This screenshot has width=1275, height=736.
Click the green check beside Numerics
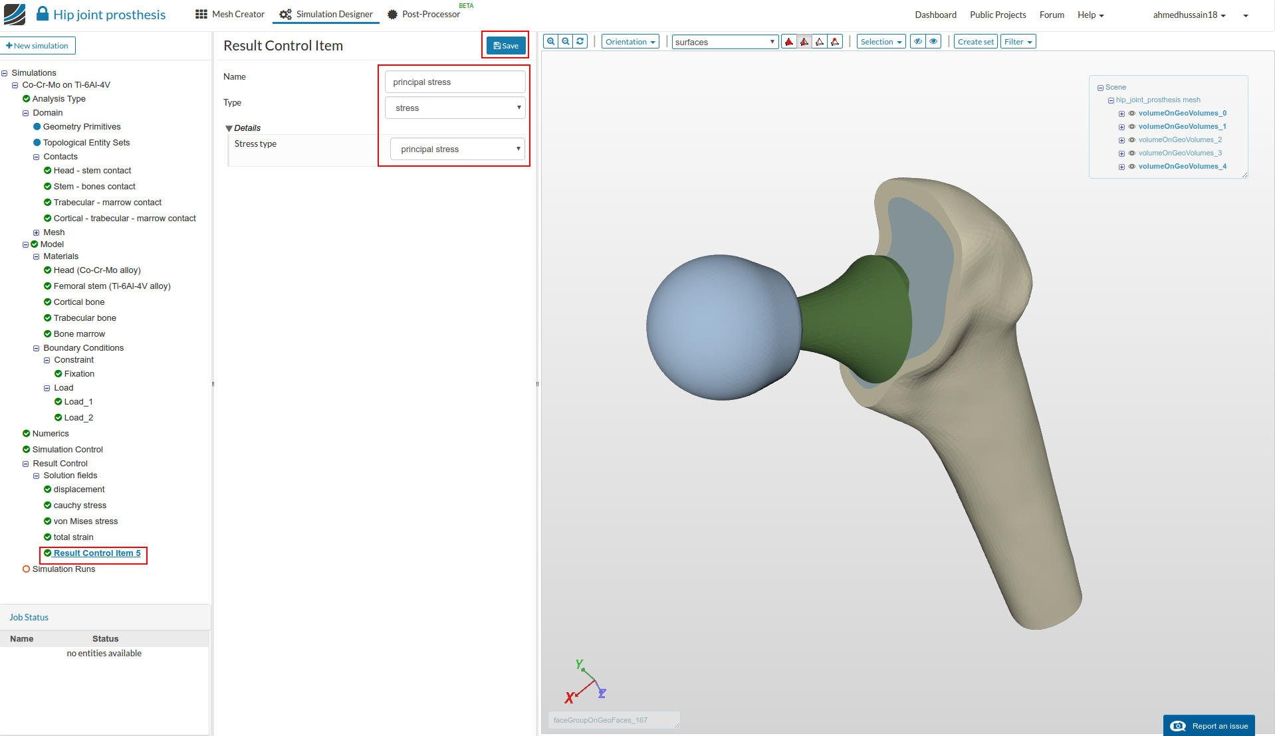tap(26, 434)
